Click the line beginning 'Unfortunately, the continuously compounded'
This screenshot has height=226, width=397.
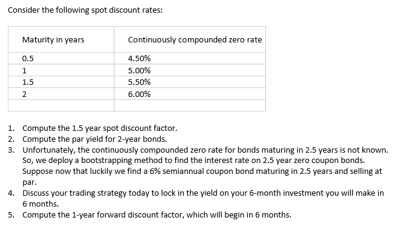[x=205, y=150]
